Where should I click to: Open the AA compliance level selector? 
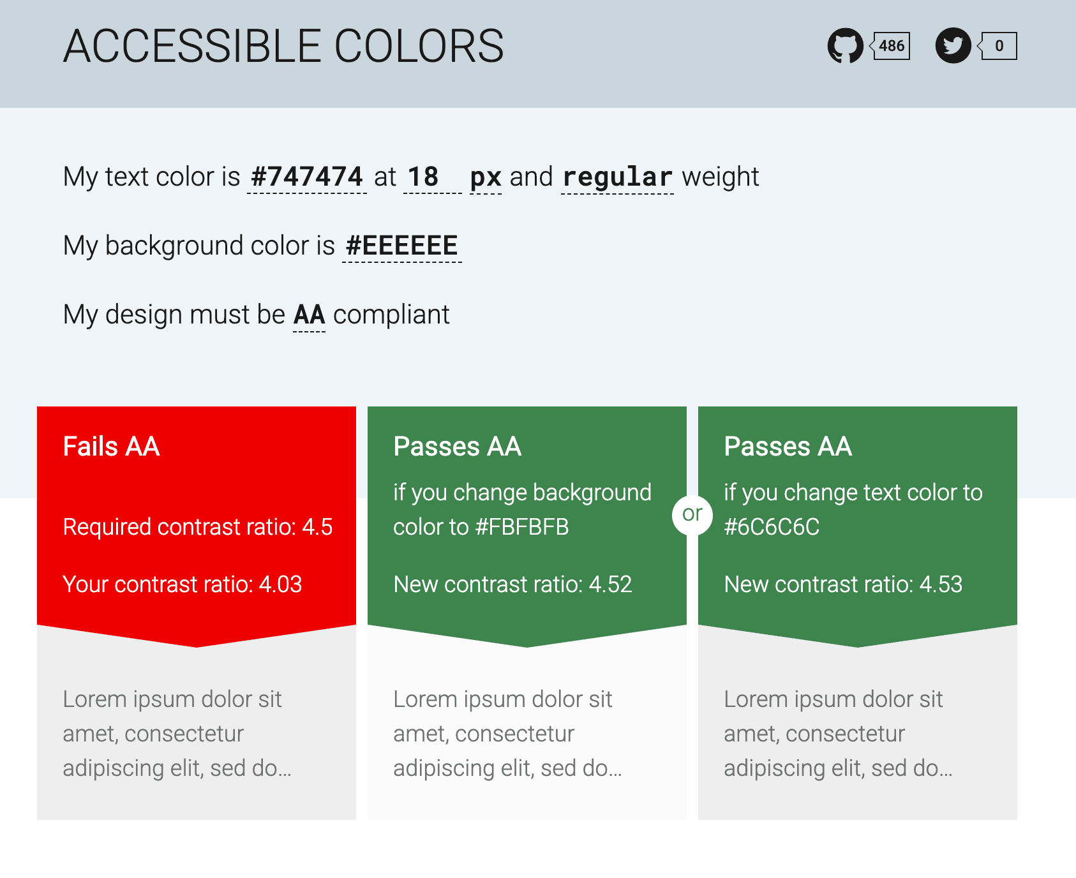pyautogui.click(x=310, y=314)
